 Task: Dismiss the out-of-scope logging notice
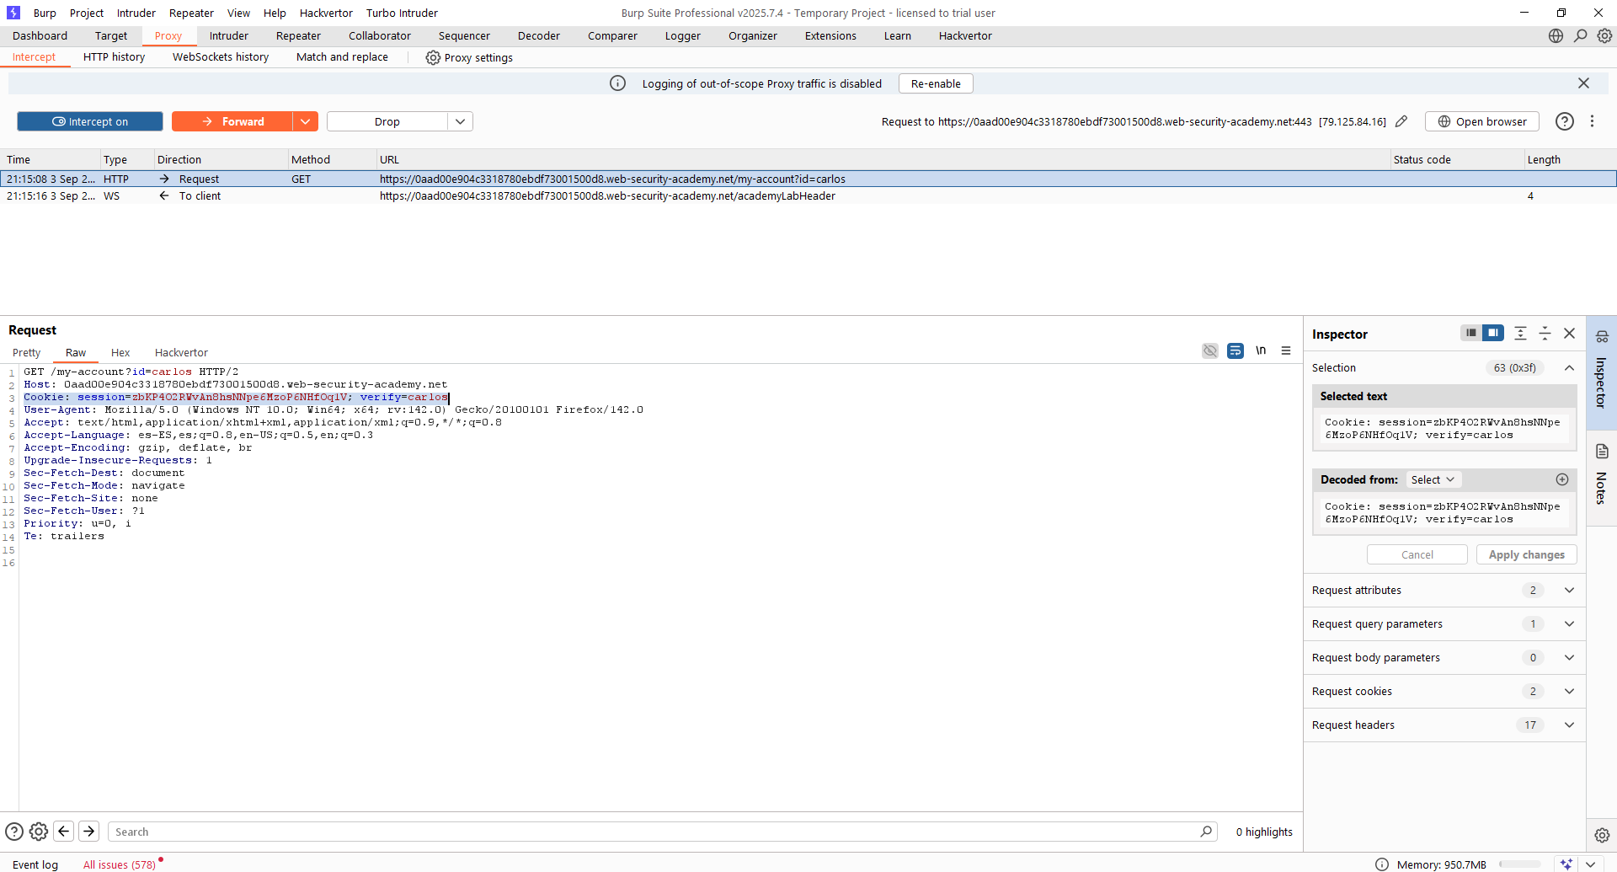tap(1583, 83)
